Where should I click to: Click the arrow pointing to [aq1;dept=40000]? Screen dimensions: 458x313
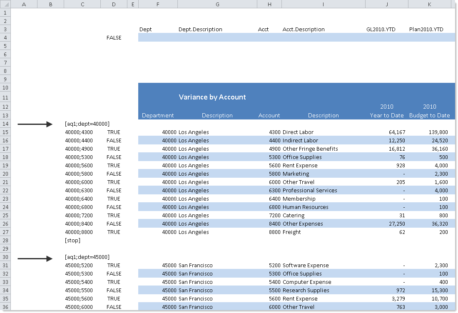35,124
